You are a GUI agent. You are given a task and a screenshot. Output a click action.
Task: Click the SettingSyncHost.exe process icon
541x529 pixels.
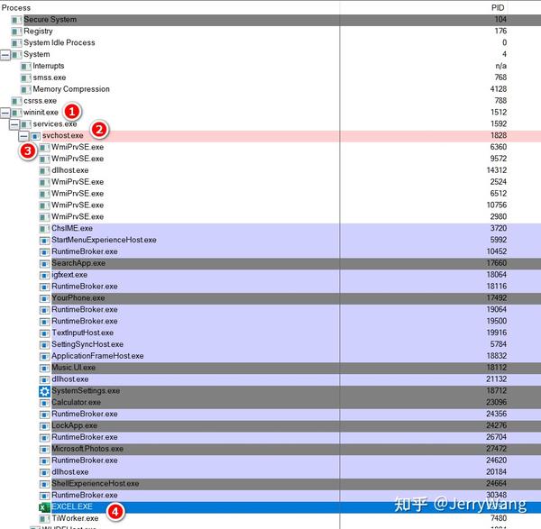point(44,345)
